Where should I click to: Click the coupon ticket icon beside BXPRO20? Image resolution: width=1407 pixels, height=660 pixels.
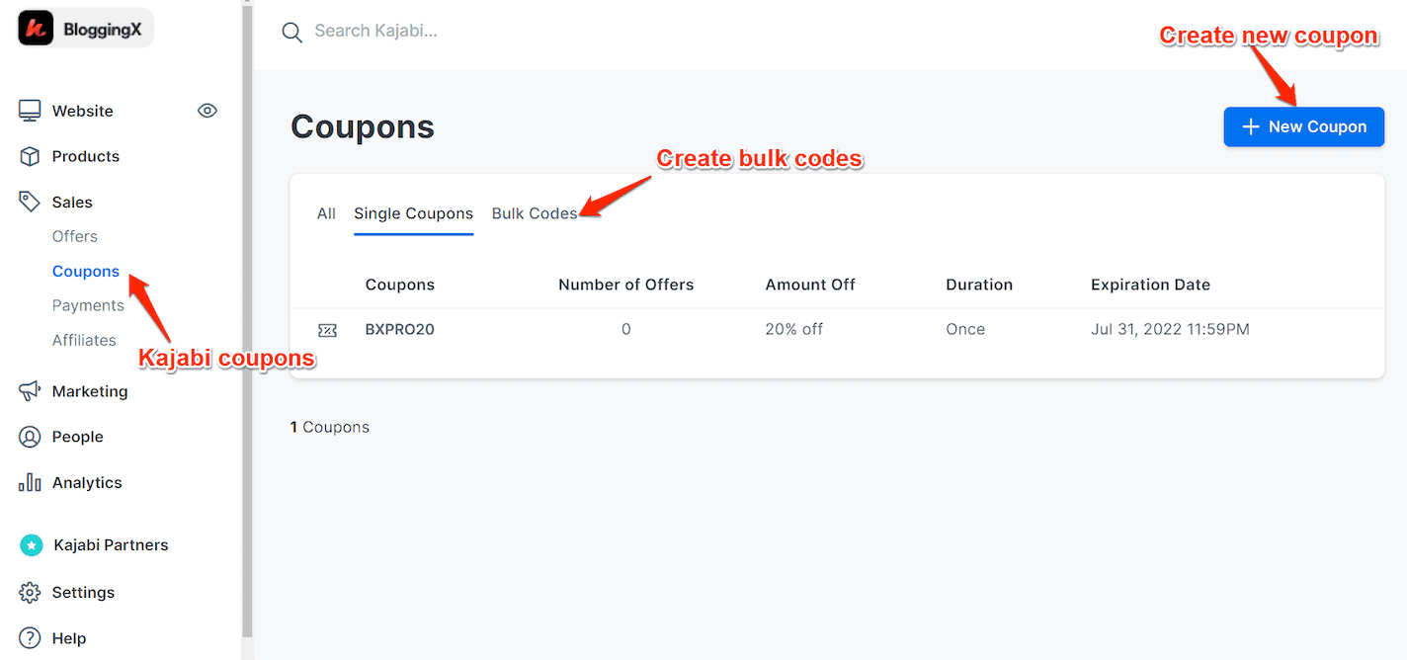327,329
